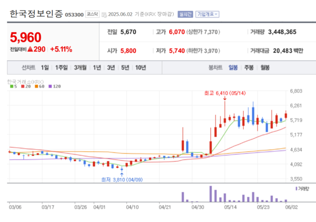Switch to 월봉 monthly candle chart
This screenshot has height=222, width=316.
tap(265, 67)
